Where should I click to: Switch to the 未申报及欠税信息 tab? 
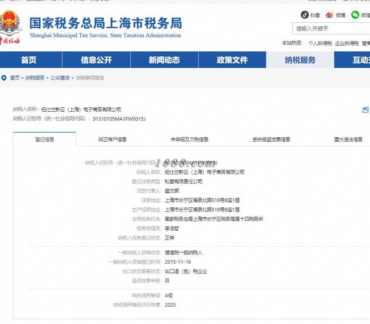pyautogui.click(x=190, y=139)
